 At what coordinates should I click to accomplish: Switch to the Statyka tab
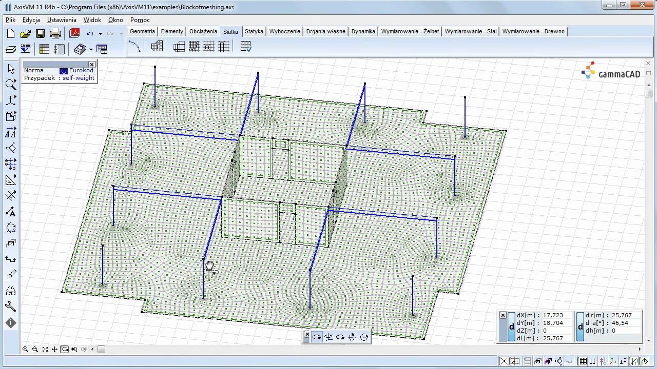click(x=254, y=31)
